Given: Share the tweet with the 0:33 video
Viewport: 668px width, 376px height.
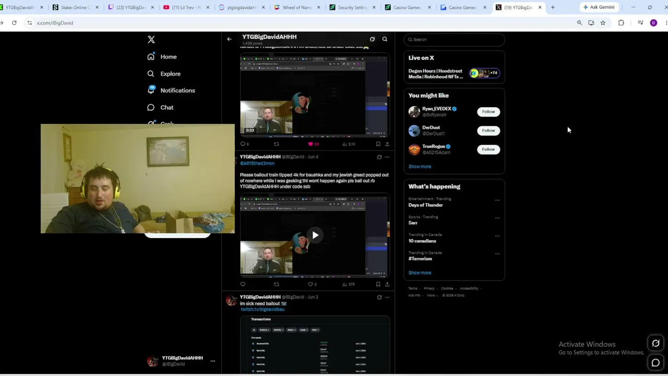Looking at the screenshot, I should (x=387, y=144).
